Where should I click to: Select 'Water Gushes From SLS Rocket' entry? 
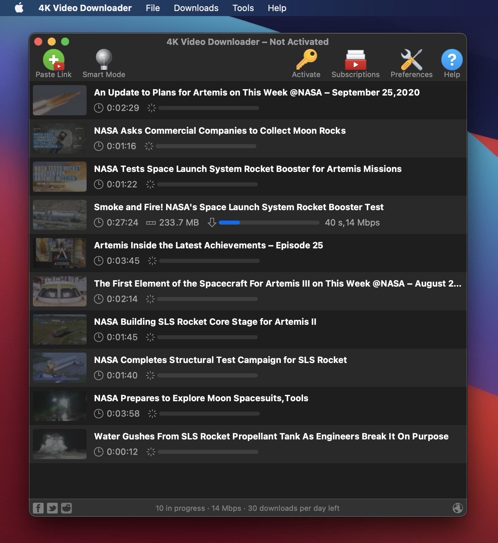coord(271,436)
